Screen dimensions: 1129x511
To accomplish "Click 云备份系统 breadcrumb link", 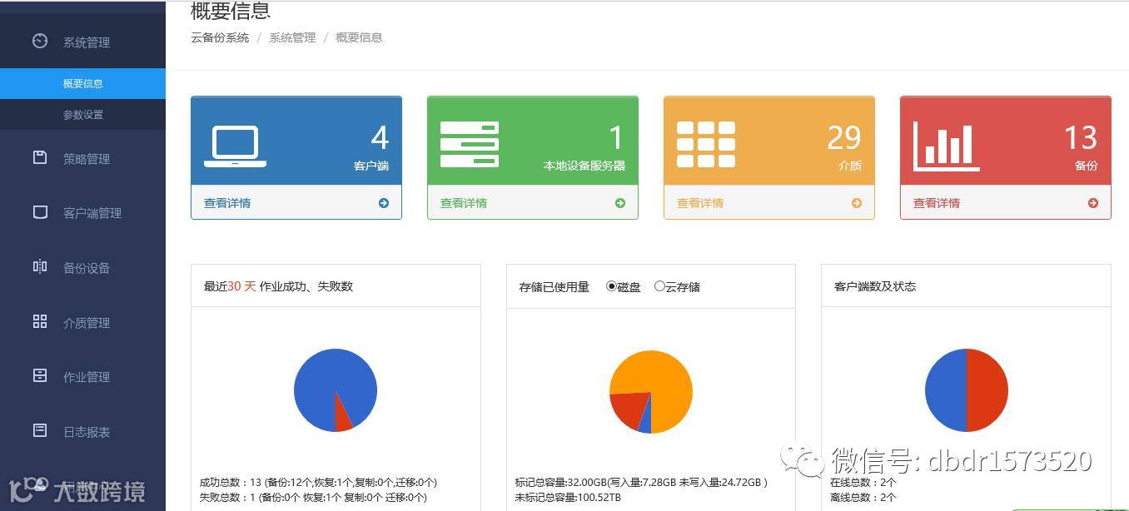I will click(220, 37).
